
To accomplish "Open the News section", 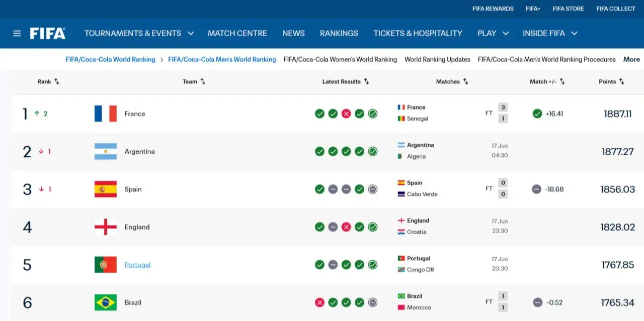I will (x=293, y=33).
